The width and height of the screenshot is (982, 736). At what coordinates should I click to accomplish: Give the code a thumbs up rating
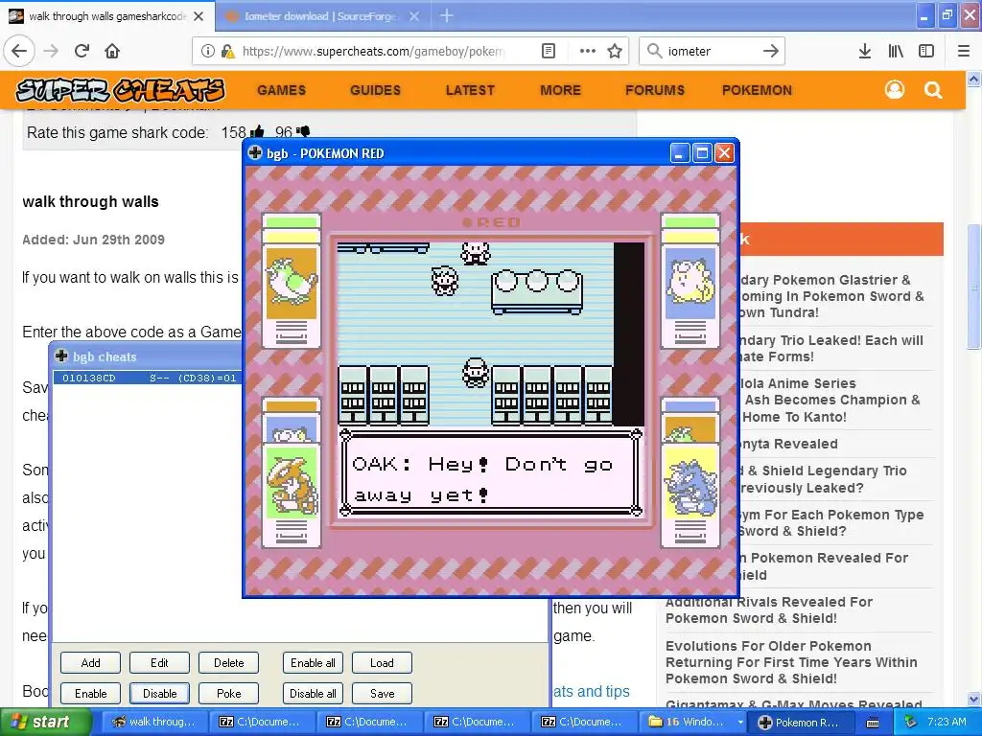pos(257,132)
